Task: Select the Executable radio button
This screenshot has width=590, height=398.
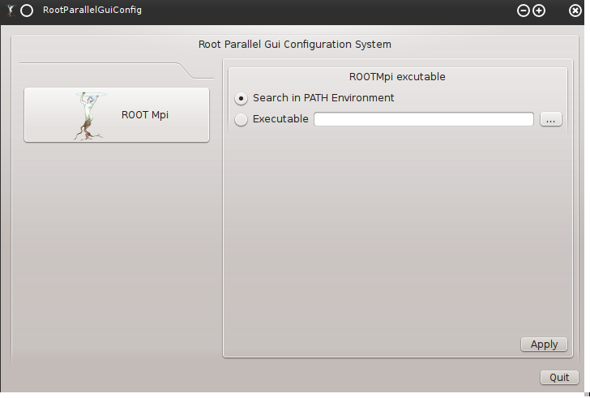Action: pyautogui.click(x=242, y=119)
